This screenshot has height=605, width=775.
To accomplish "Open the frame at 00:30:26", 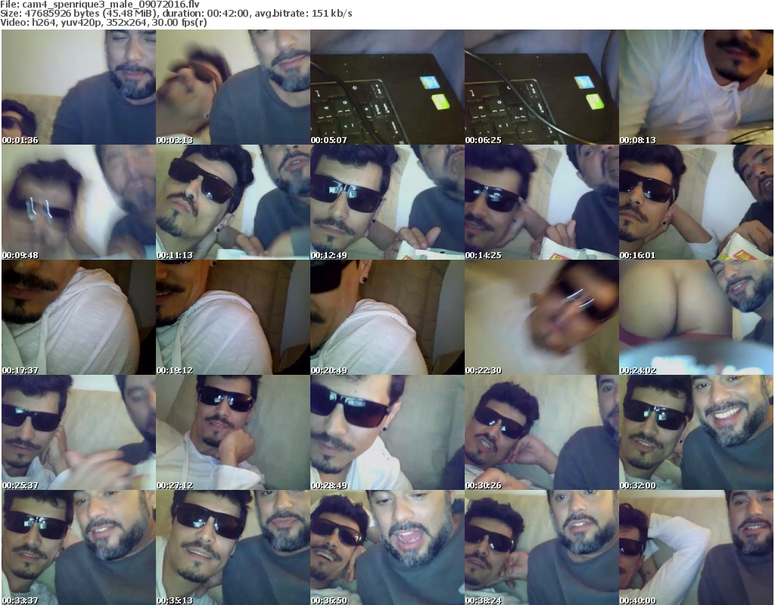I will (x=542, y=432).
